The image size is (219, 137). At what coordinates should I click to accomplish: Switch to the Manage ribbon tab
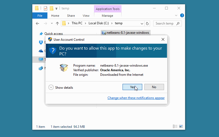coord(107,16)
